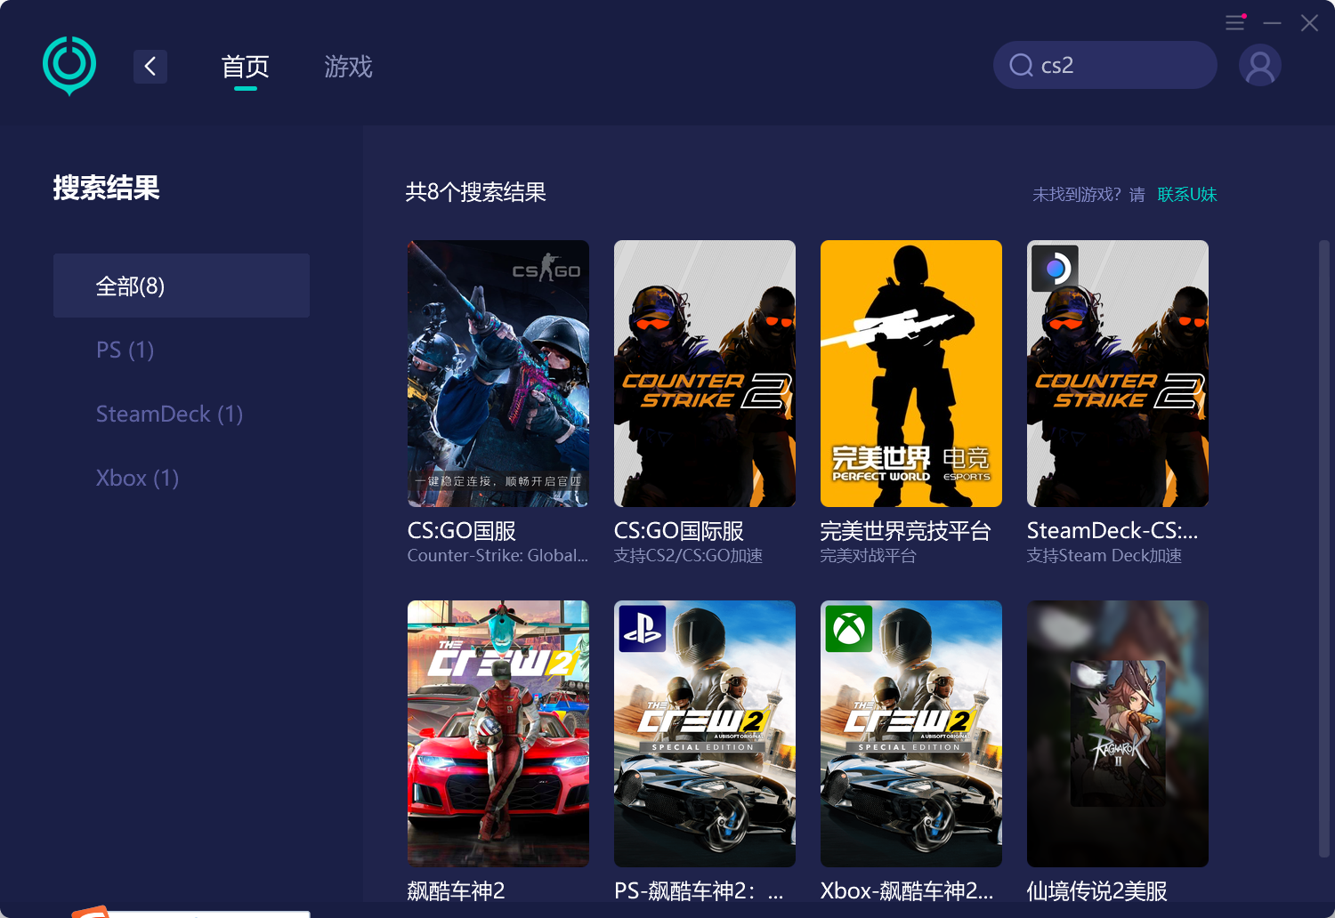Click the back arrow beside the tabs

[x=150, y=66]
